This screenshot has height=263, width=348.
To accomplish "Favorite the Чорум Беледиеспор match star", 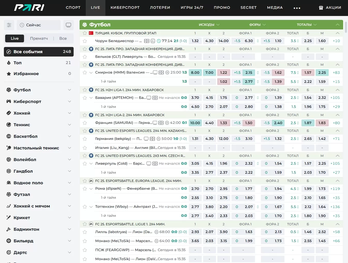I will pyautogui.click(x=84, y=41).
